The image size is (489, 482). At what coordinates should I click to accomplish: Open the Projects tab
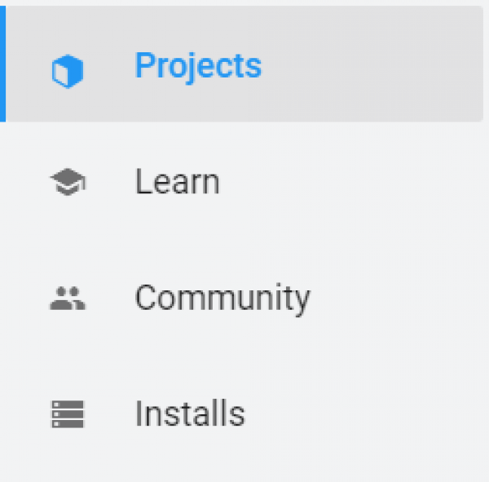198,66
